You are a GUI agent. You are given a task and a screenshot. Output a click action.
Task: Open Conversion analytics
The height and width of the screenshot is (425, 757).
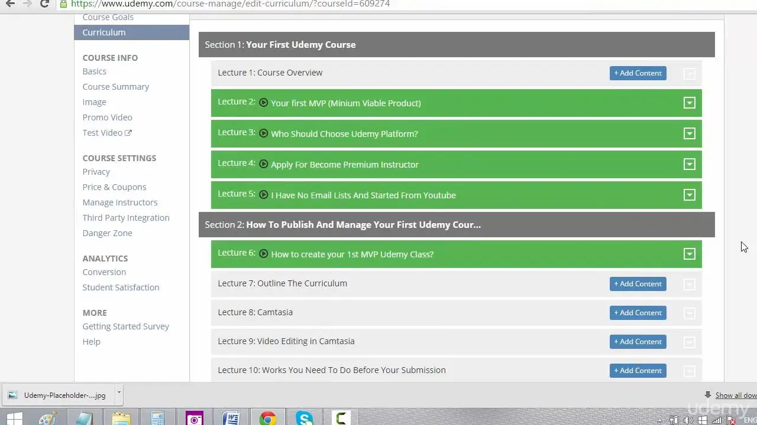[x=104, y=272]
